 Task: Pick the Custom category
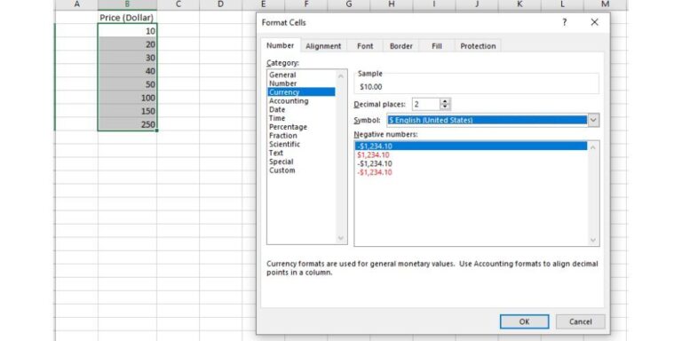[x=282, y=170]
